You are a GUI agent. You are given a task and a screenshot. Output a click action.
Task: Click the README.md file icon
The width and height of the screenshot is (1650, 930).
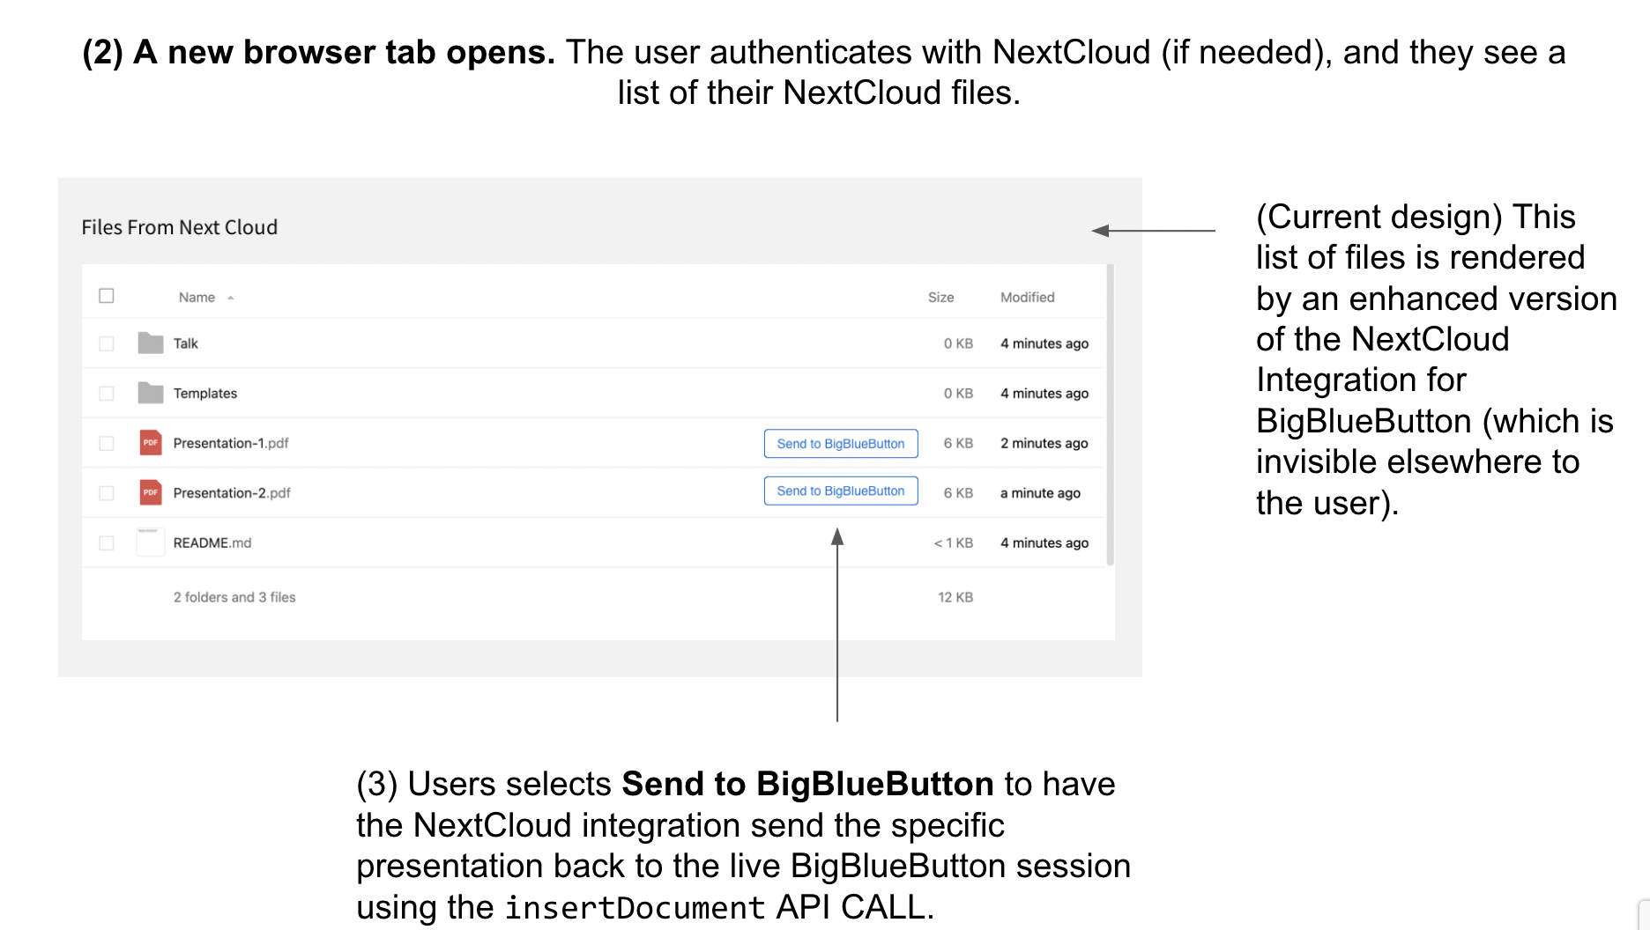coord(151,542)
